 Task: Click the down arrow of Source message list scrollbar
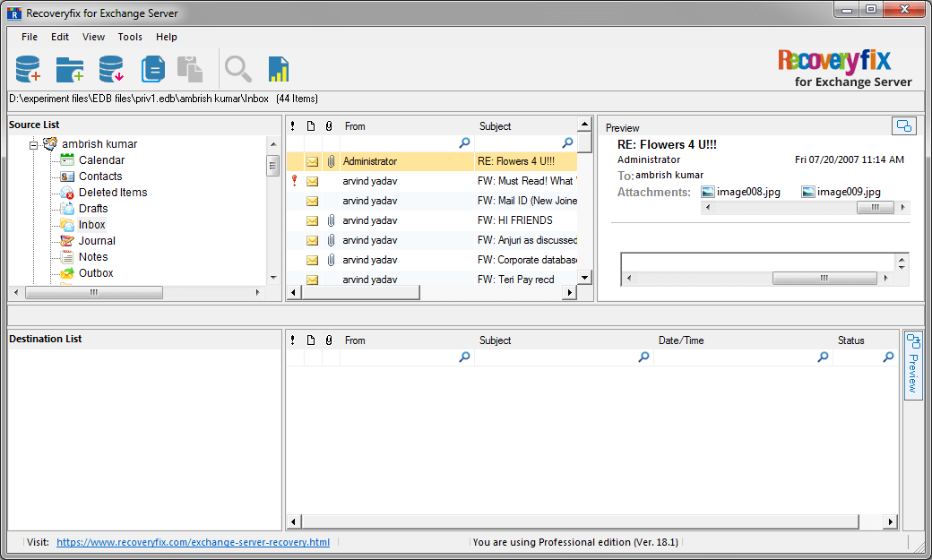585,278
